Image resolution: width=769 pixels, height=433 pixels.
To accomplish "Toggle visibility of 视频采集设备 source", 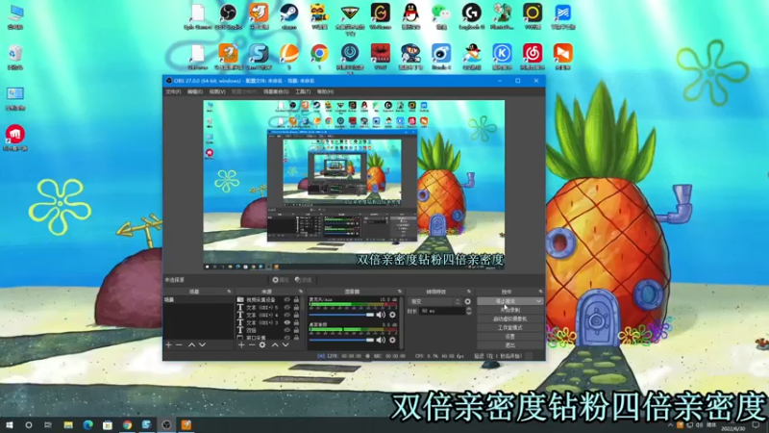I will pyautogui.click(x=287, y=299).
